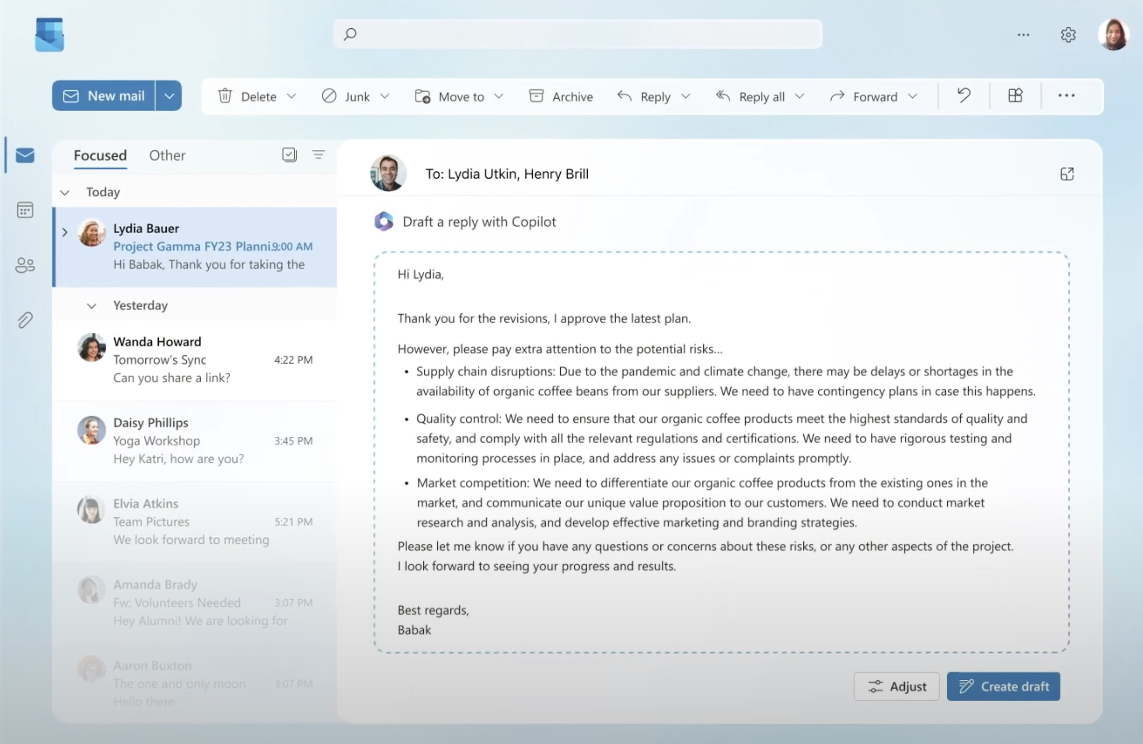This screenshot has height=744, width=1143.
Task: Toggle the Today emails expander
Action: tap(66, 192)
